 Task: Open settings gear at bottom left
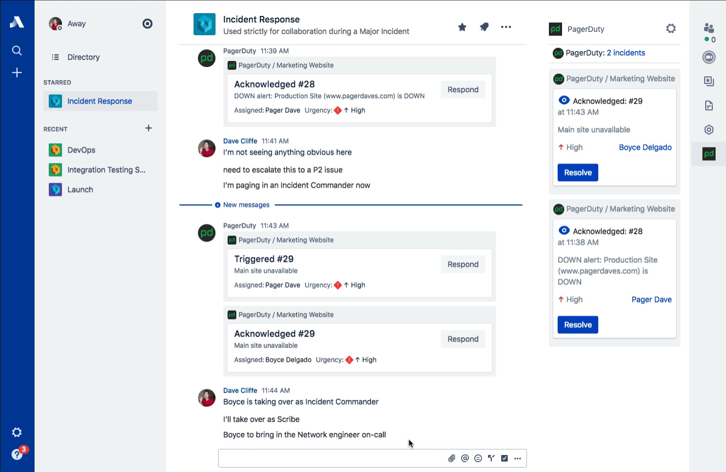coord(17,432)
